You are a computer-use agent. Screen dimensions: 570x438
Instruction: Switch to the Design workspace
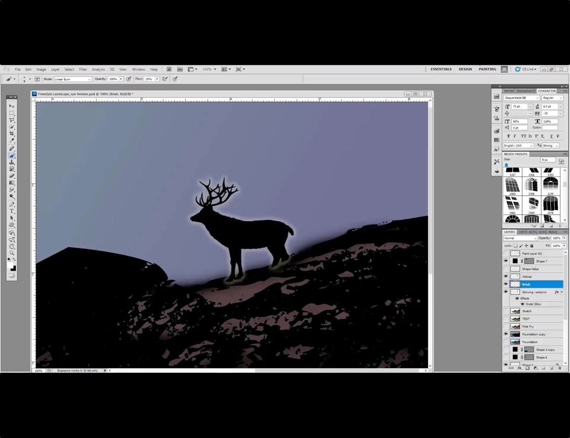point(465,69)
